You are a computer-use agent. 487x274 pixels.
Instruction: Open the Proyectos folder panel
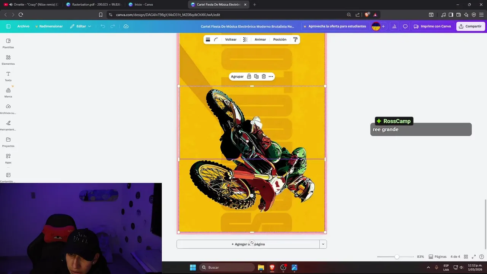click(x=8, y=142)
